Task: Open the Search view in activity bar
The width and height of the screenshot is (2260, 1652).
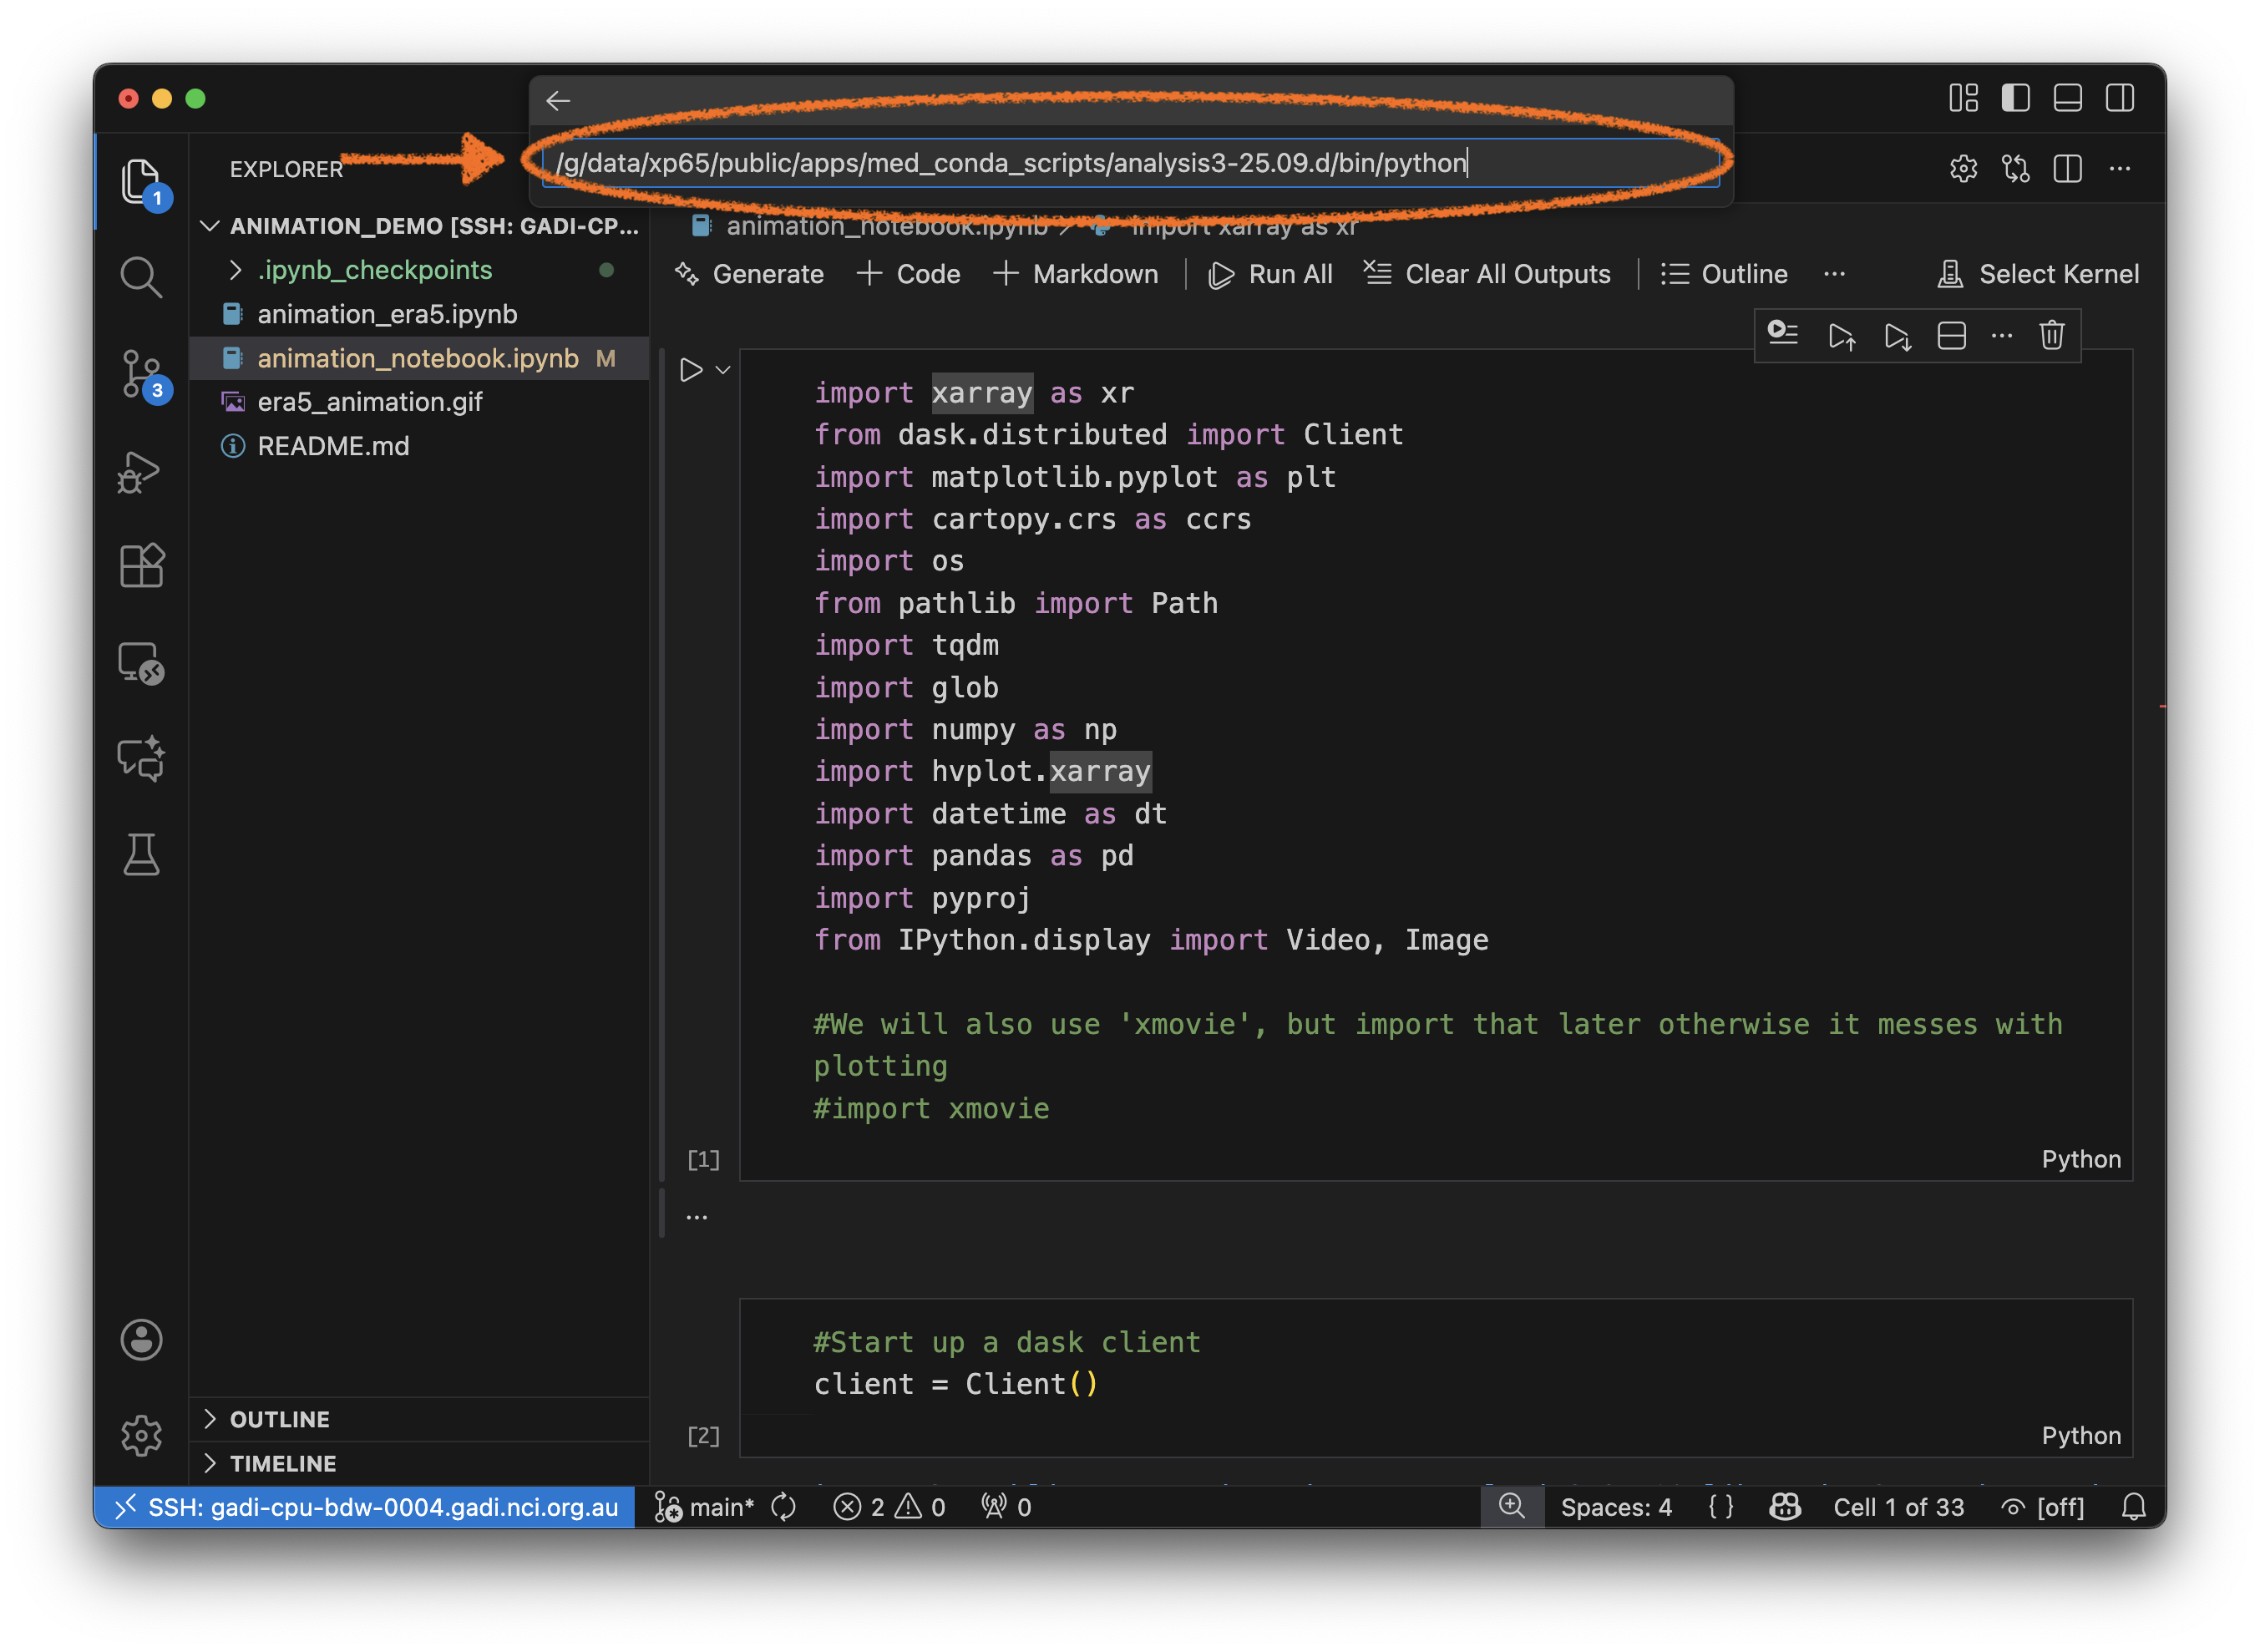Action: tap(140, 276)
